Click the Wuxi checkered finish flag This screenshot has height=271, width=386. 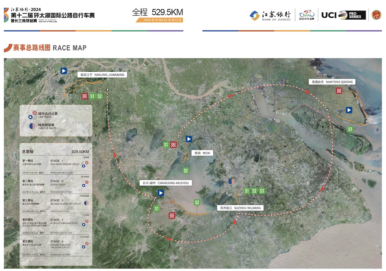(x=173, y=145)
